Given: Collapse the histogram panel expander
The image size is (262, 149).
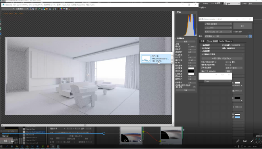Looking at the screenshot, I should tap(176, 12).
